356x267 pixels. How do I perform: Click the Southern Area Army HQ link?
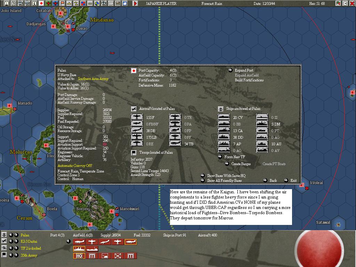[93, 79]
